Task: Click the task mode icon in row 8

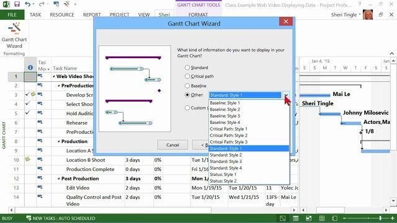Action: 40,141
